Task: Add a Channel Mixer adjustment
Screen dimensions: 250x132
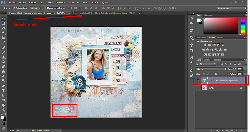Action: point(221,50)
